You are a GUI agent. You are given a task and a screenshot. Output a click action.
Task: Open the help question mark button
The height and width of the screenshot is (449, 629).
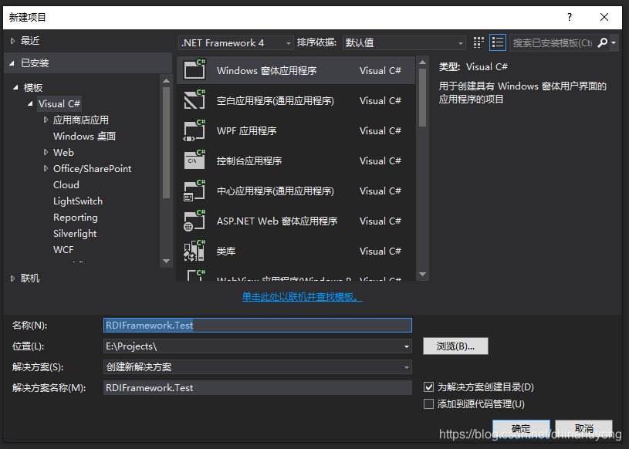[x=570, y=17]
